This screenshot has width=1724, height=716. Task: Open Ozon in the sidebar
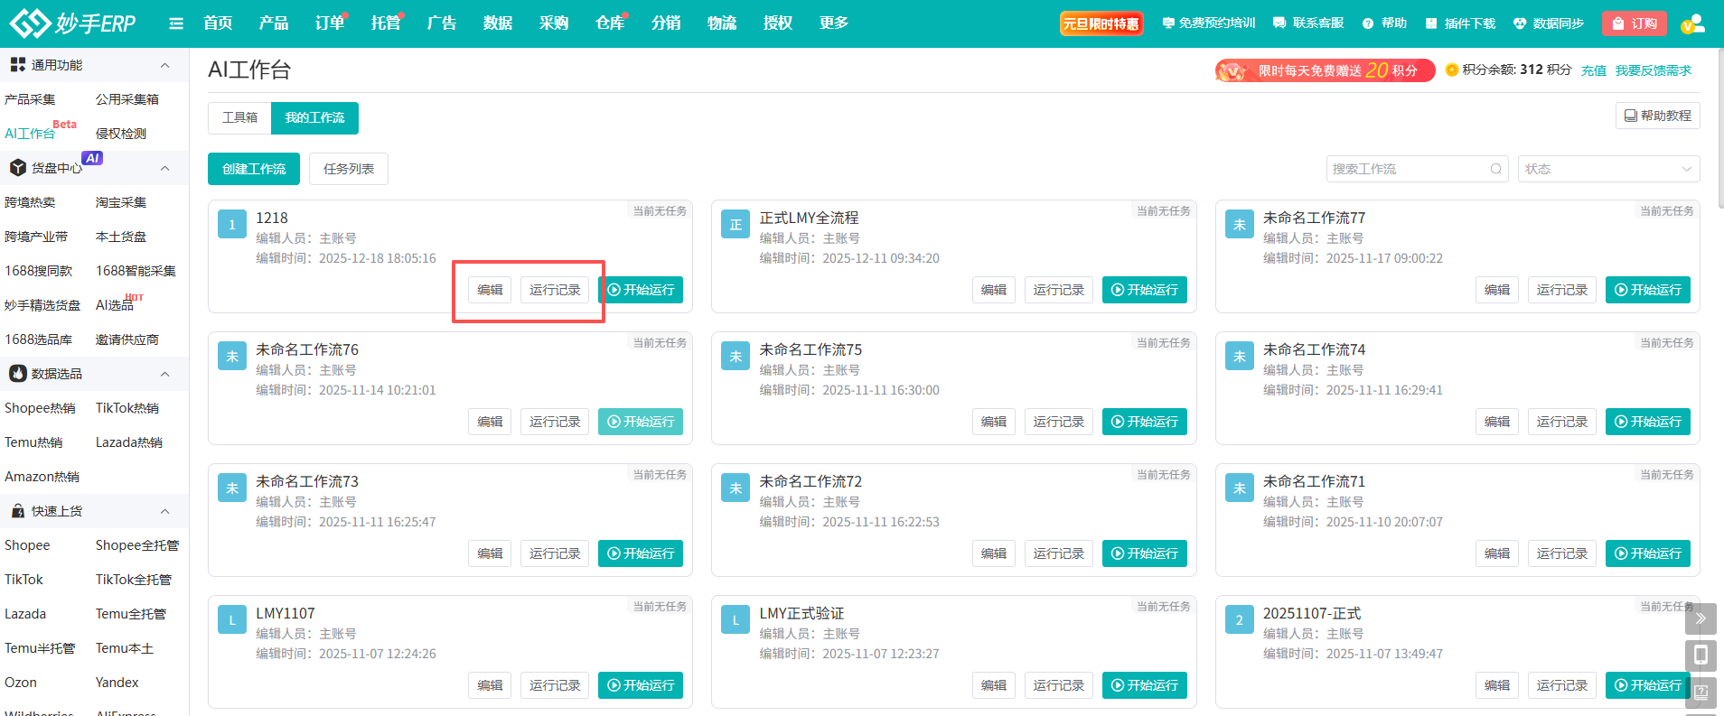point(21,683)
